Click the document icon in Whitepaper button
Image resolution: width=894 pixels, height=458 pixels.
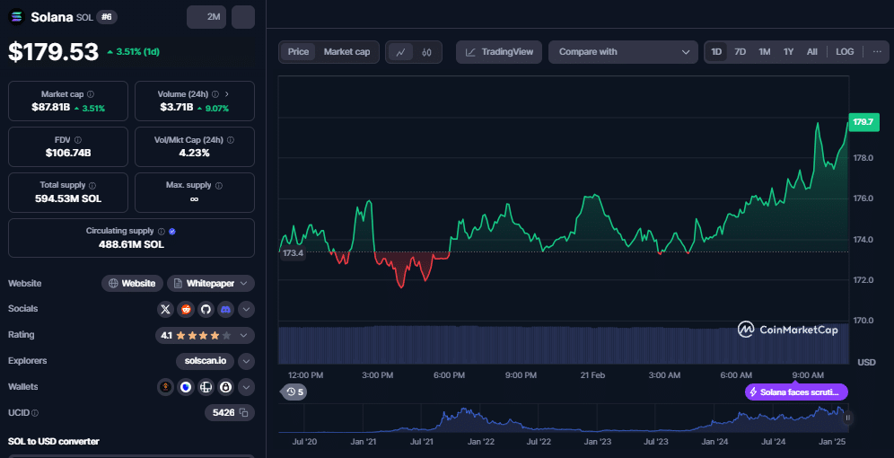coord(178,284)
